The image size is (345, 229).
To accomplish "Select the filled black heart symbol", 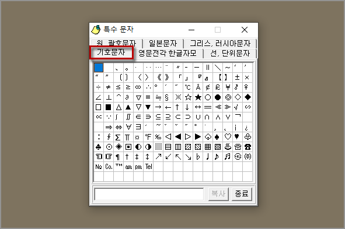I will click(238, 137).
